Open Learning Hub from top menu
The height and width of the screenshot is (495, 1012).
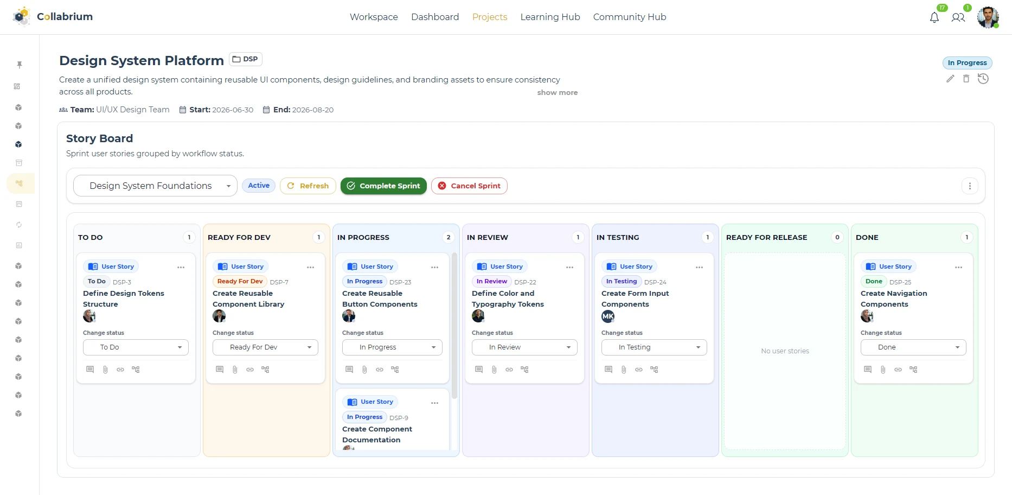point(550,17)
